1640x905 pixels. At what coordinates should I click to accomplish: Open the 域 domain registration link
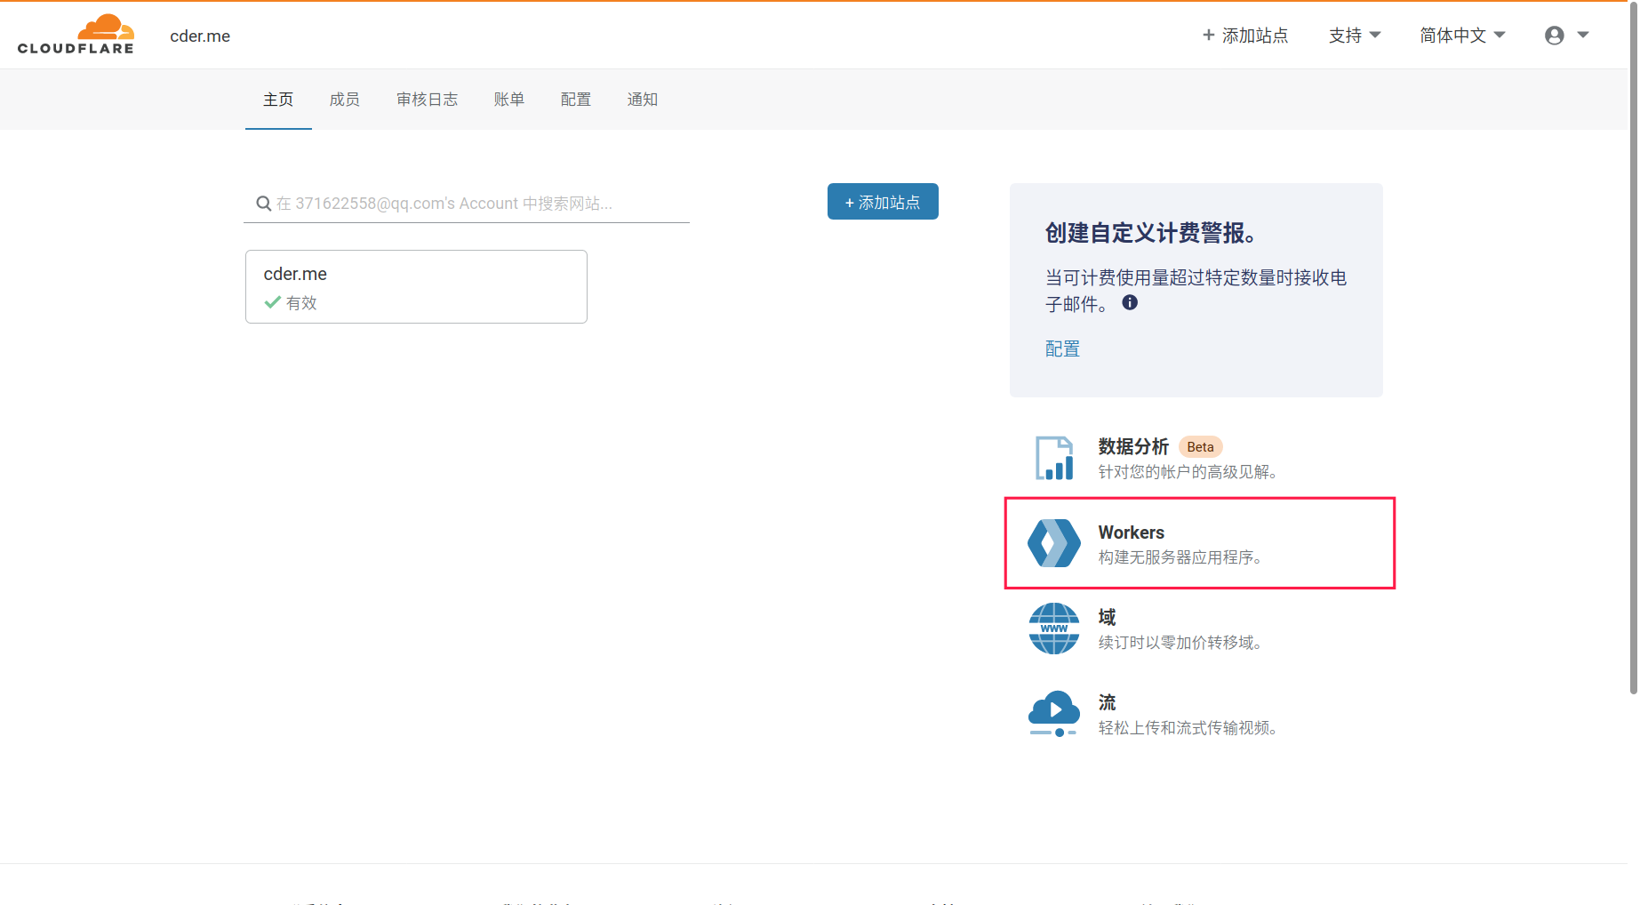(x=1108, y=617)
